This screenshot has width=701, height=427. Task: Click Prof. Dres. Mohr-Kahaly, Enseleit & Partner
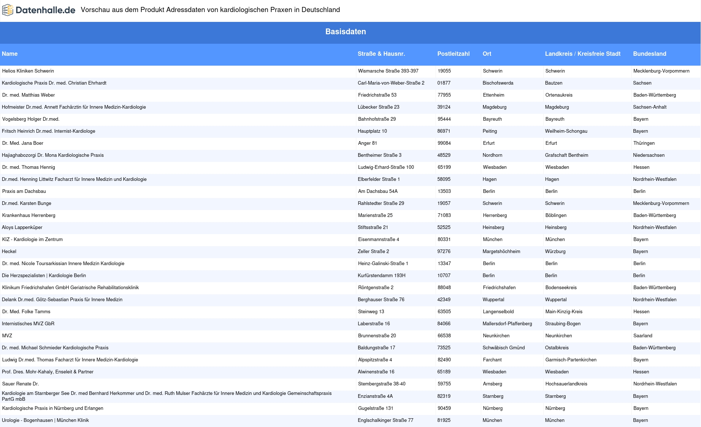pos(47,372)
